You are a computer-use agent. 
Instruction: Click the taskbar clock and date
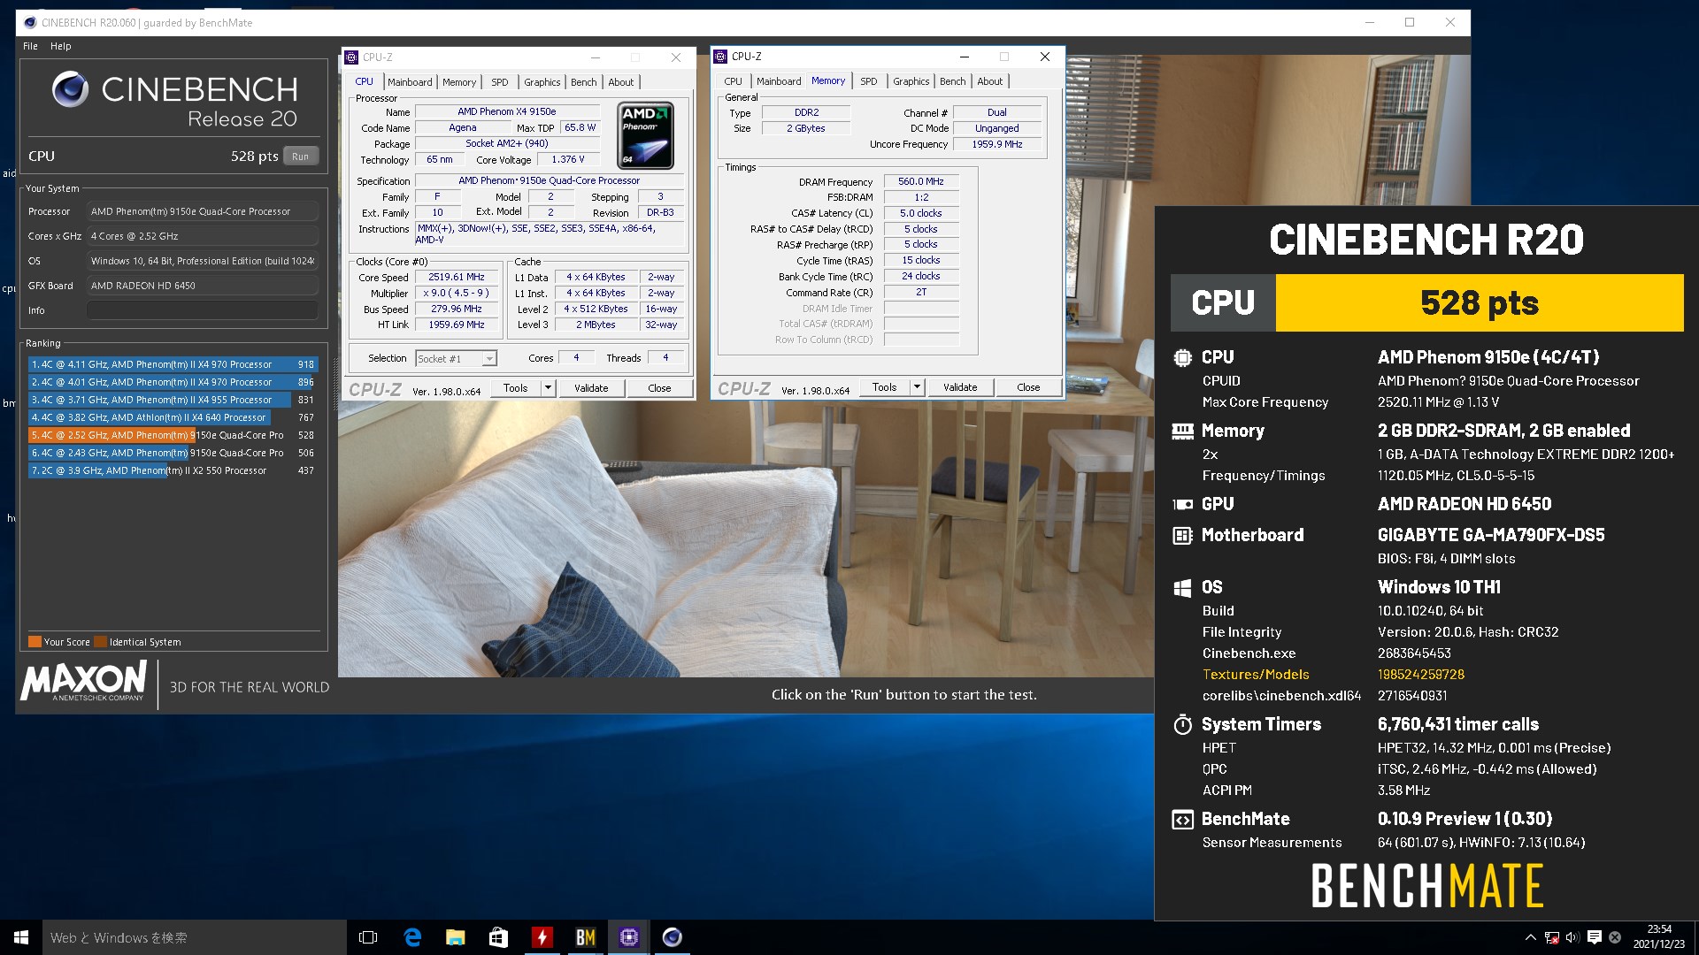(1659, 937)
